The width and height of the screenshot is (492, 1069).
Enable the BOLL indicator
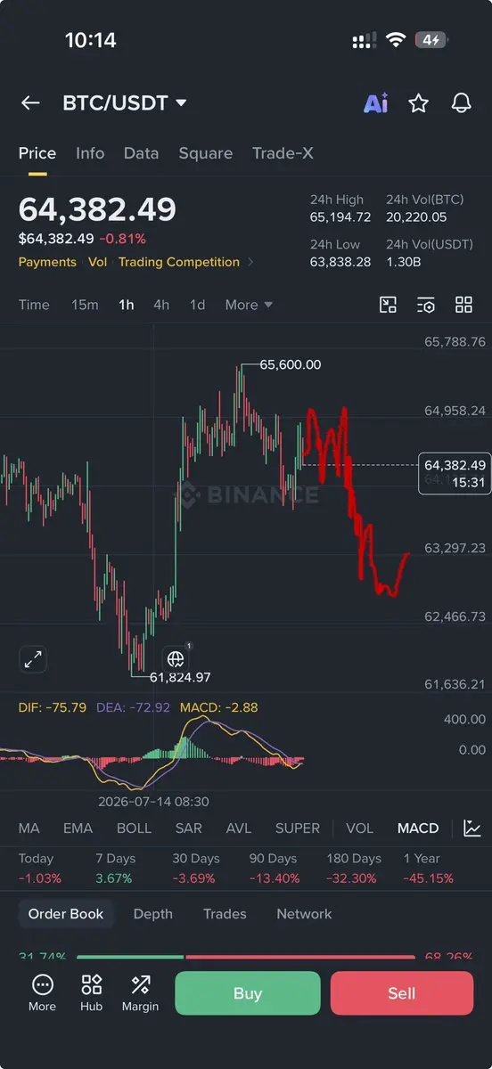[x=134, y=828]
